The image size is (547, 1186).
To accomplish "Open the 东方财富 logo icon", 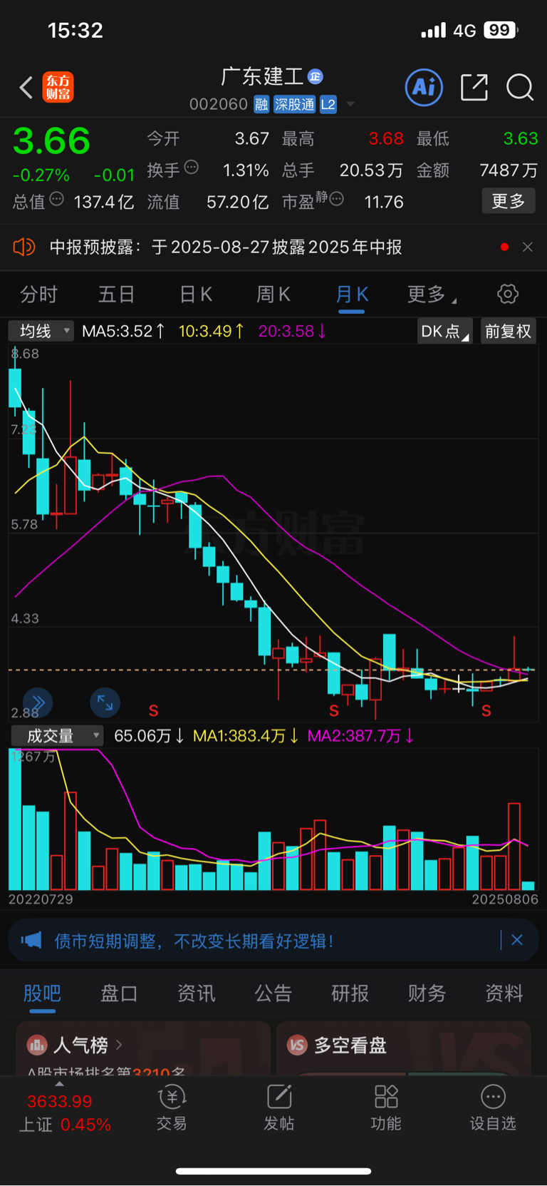I will [x=58, y=87].
